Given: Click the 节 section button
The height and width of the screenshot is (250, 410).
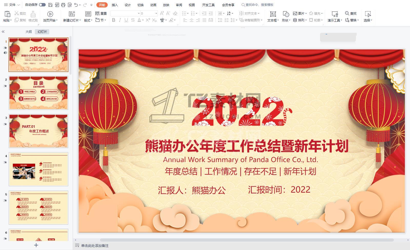Looking at the screenshot, I should point(100,20).
